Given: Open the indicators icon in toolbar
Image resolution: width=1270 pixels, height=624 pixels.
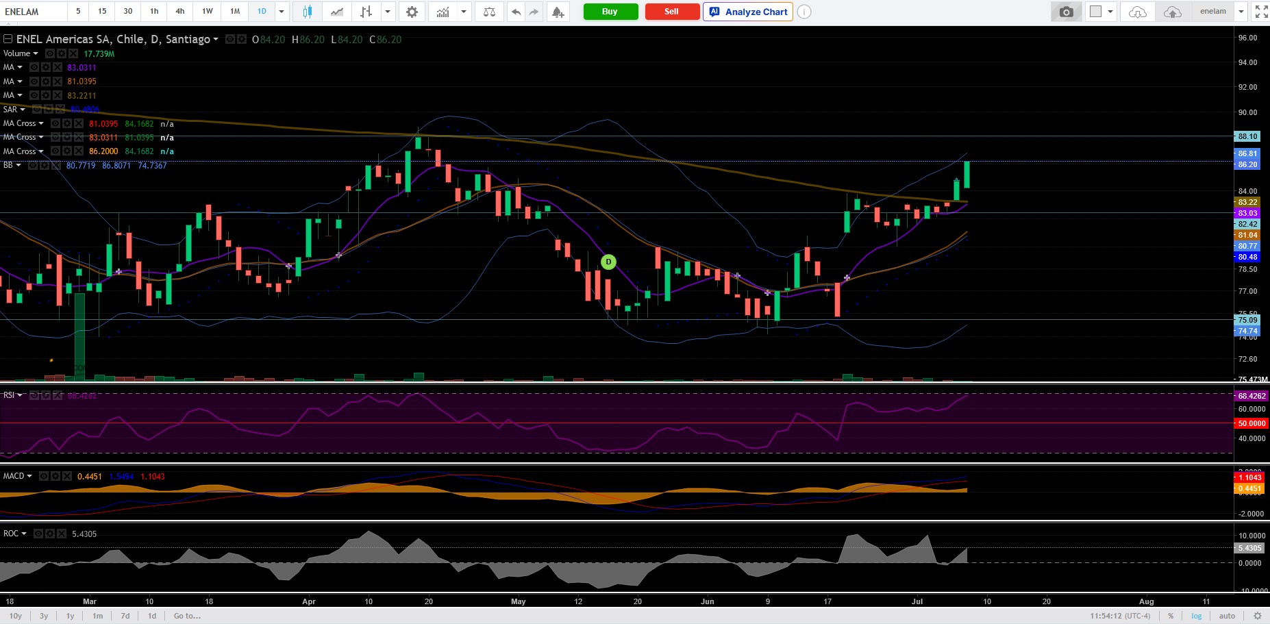Looking at the screenshot, I should click(443, 12).
